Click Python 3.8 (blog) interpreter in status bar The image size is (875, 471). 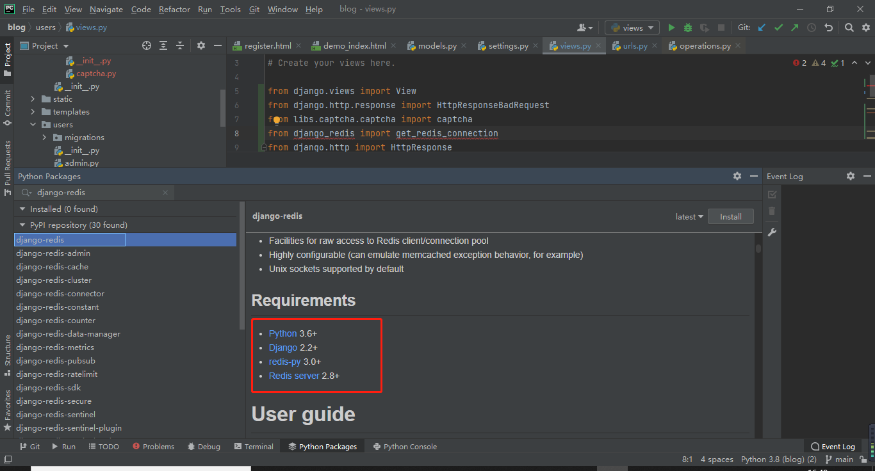(779, 459)
